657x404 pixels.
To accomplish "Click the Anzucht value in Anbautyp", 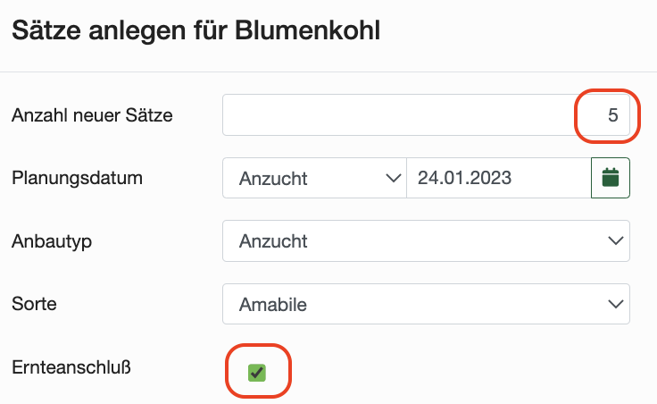I will (273, 241).
